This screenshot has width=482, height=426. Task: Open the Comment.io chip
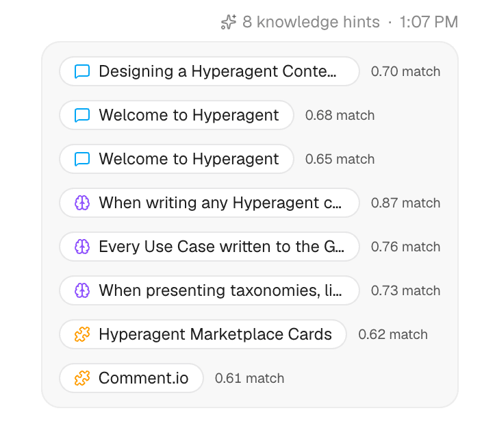coord(131,378)
